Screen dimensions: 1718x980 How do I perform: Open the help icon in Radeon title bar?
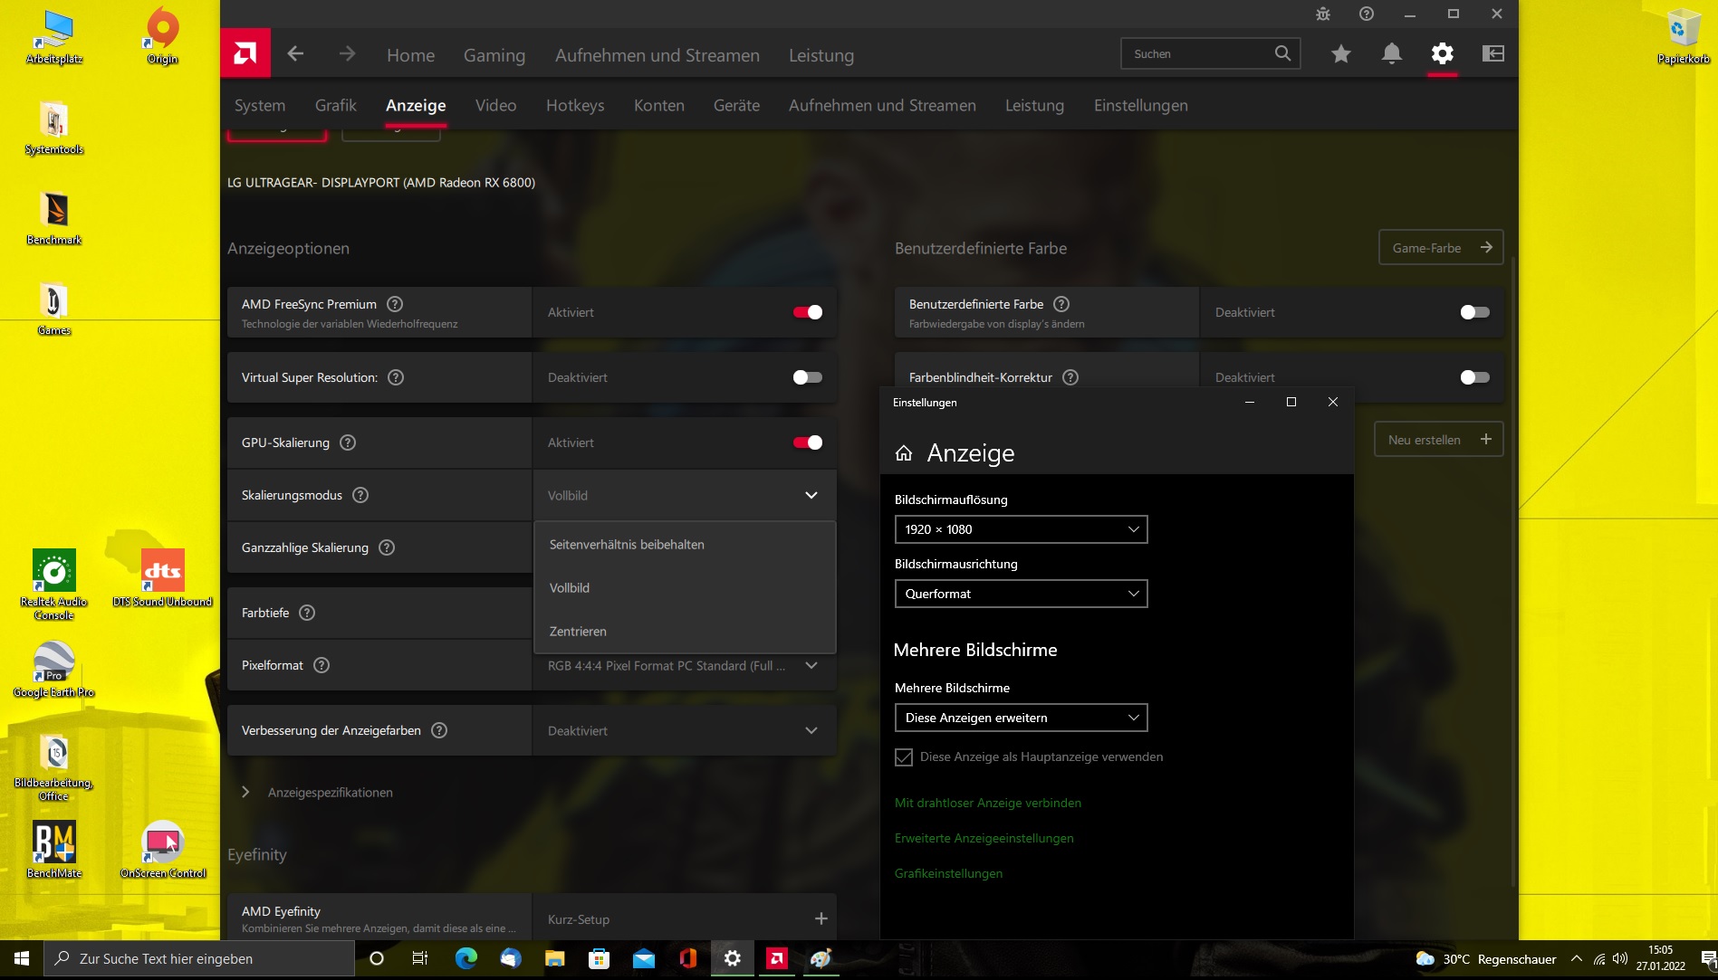point(1367,14)
